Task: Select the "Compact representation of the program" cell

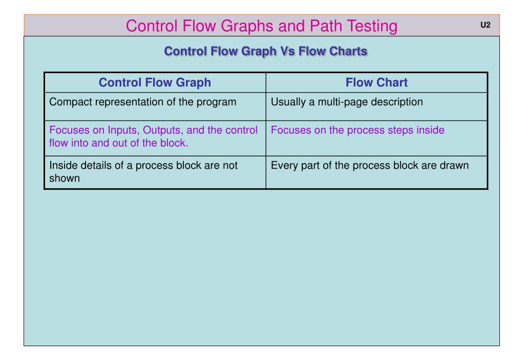Action: pyautogui.click(x=142, y=102)
